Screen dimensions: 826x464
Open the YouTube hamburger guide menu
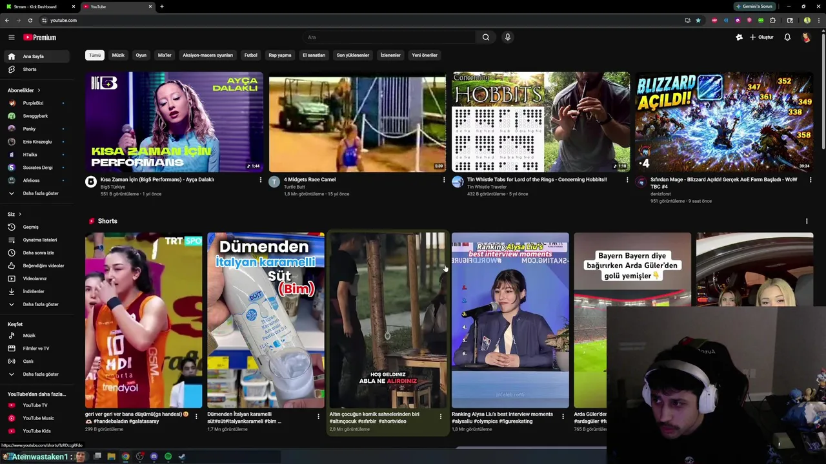click(x=11, y=37)
